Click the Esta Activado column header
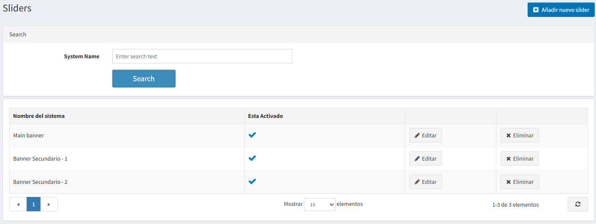Viewport: 596px width, 224px height. (265, 116)
